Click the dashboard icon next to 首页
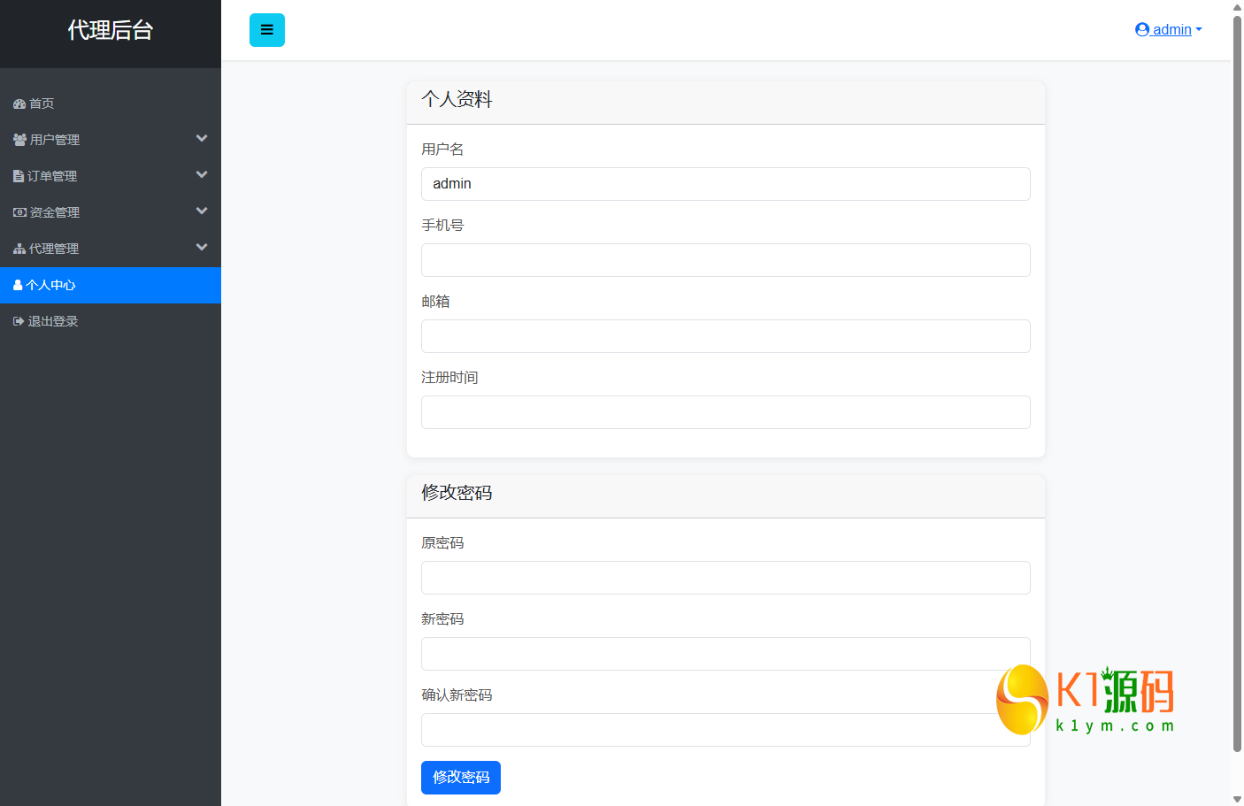 [19, 104]
